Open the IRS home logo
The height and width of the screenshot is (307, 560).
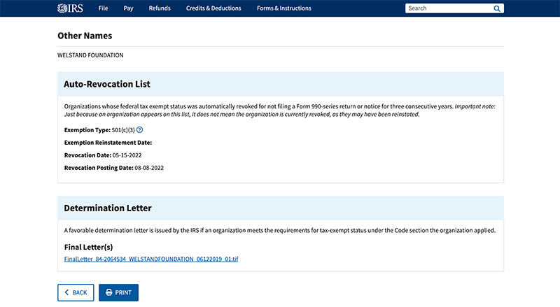pos(71,8)
